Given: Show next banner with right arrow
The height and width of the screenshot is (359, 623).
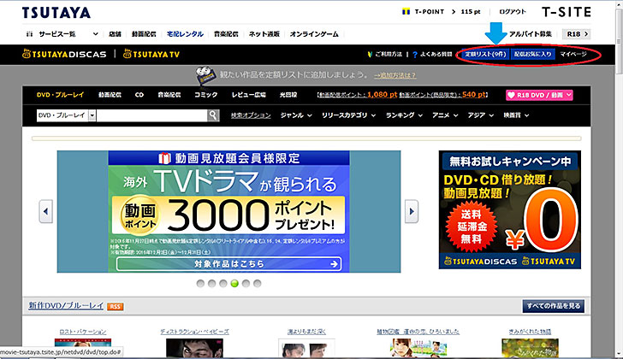Looking at the screenshot, I should coord(412,211).
